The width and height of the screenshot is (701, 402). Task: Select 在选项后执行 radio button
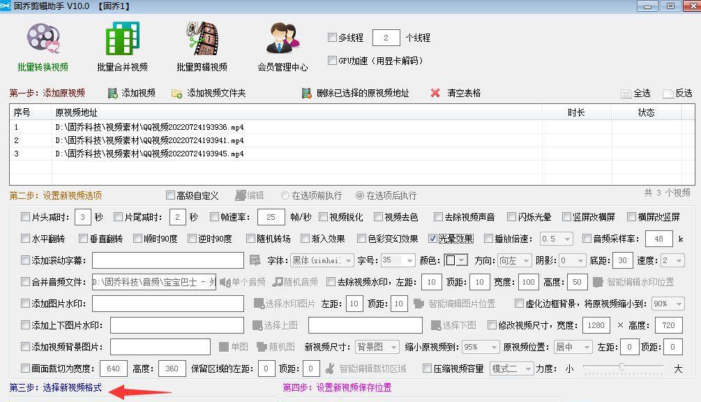pos(360,195)
